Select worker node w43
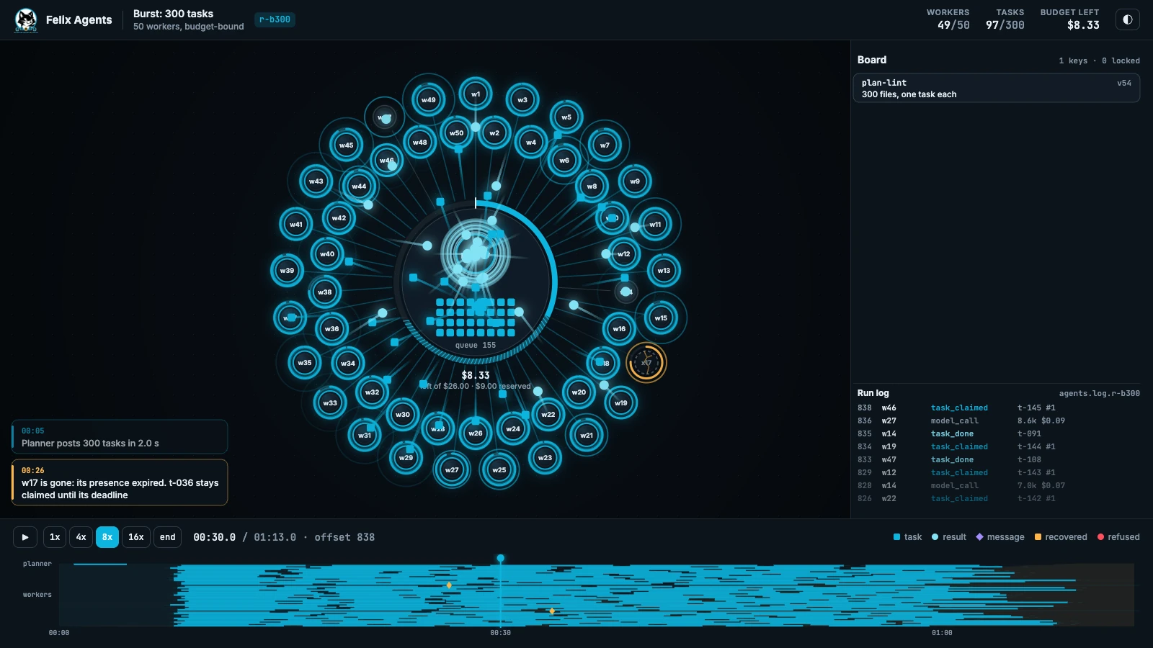The image size is (1153, 648). click(x=316, y=181)
